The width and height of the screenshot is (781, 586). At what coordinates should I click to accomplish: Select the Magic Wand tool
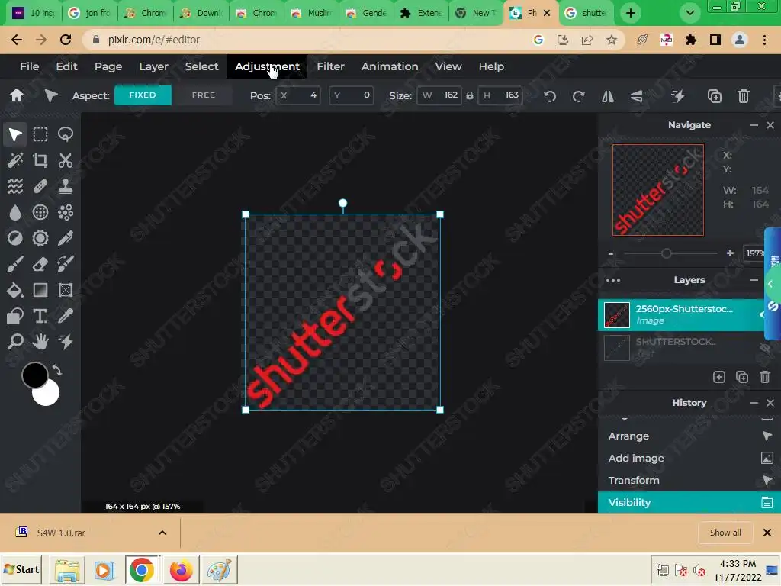tap(15, 160)
